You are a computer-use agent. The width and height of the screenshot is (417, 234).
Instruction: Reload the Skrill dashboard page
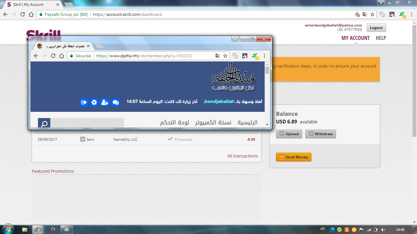(23, 14)
